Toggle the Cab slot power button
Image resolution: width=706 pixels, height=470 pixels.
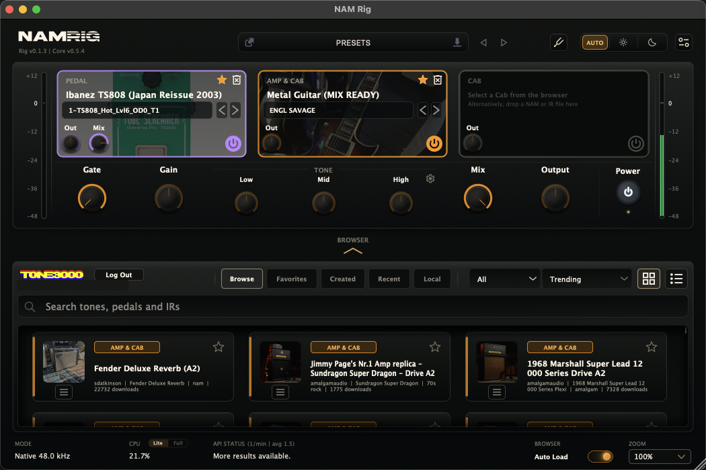tap(636, 144)
